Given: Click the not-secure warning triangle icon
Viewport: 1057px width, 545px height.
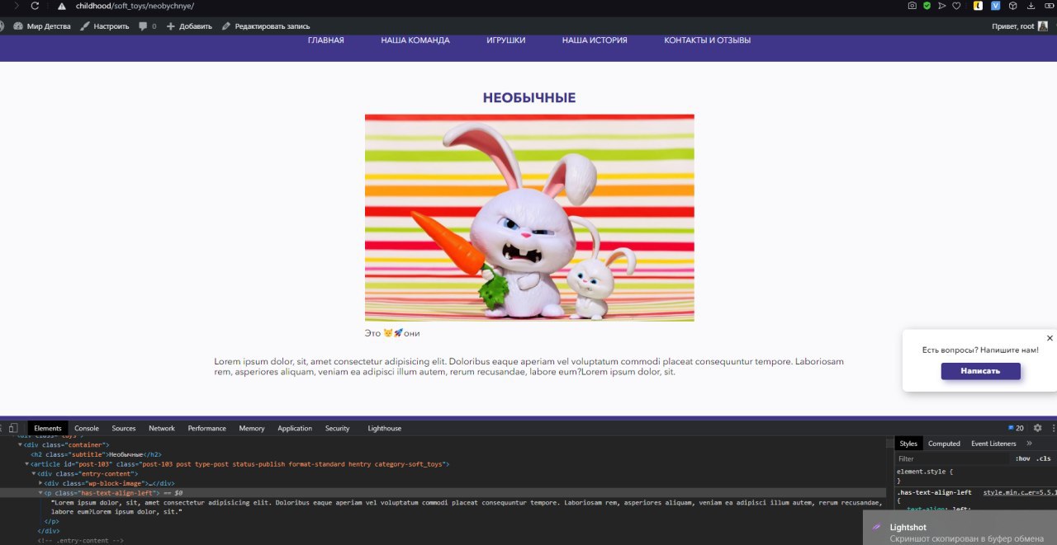Looking at the screenshot, I should point(61,6).
